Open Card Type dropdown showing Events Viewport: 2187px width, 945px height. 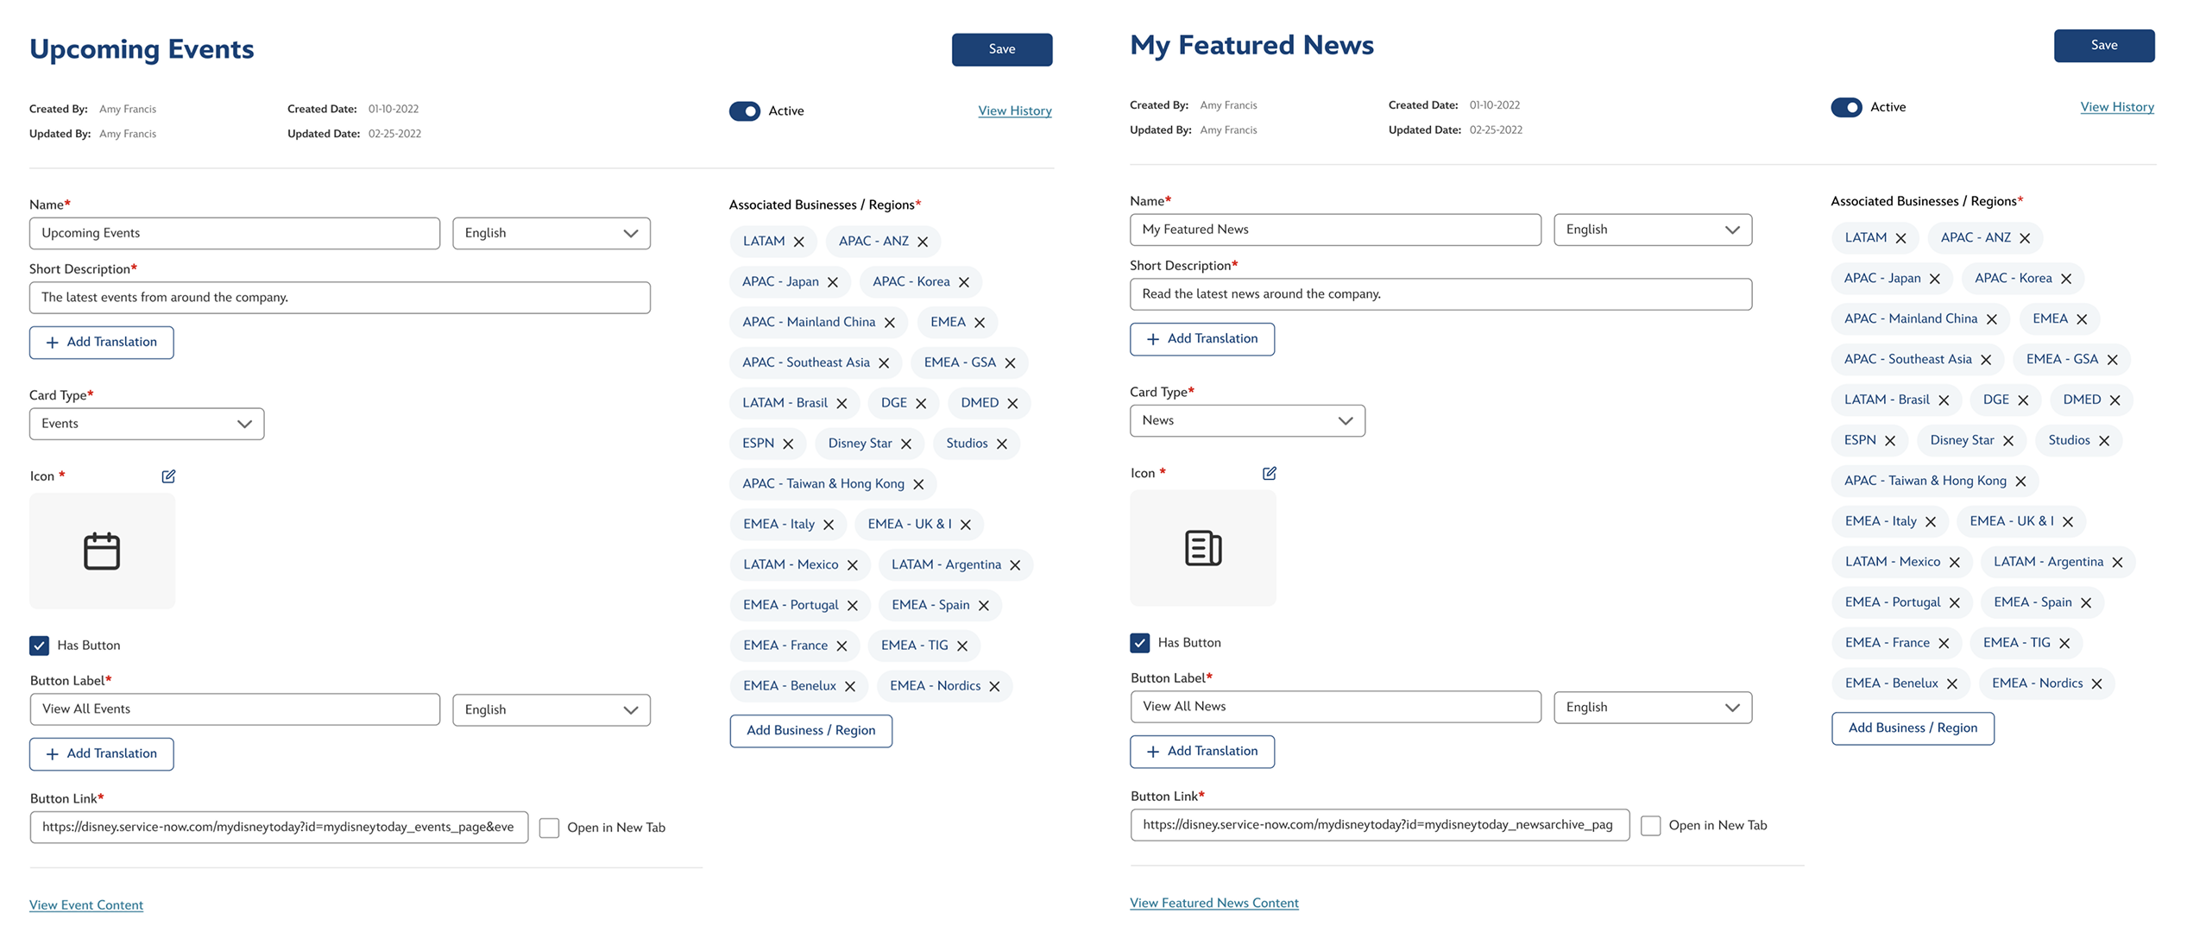point(147,424)
